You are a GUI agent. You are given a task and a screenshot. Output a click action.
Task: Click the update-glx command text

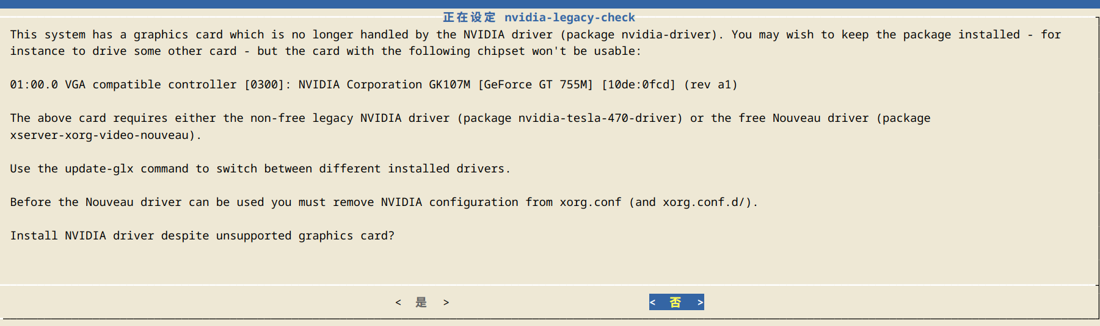click(x=99, y=169)
